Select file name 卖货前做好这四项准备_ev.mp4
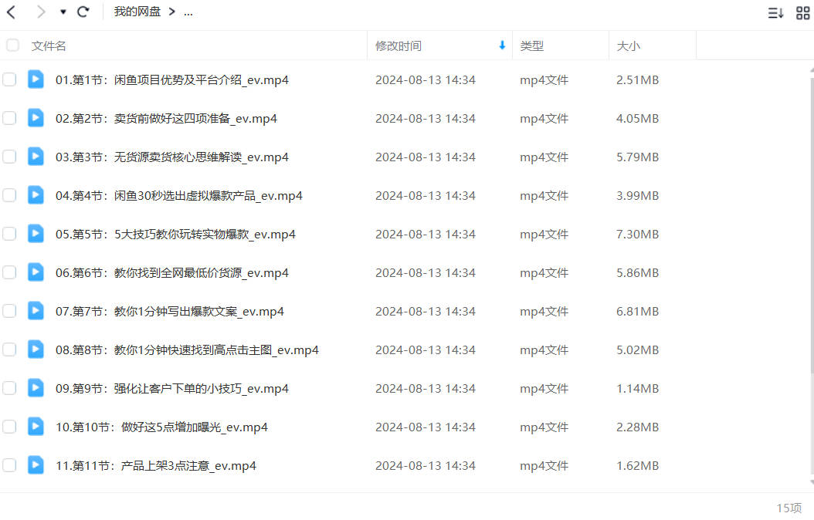814x520 pixels. [x=195, y=119]
